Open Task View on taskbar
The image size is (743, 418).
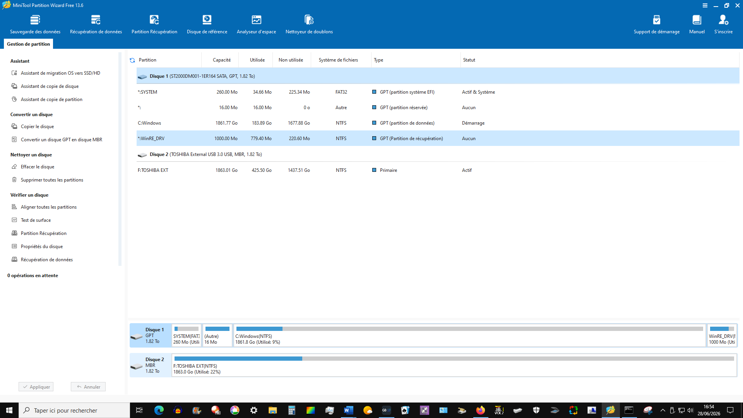(x=139, y=410)
